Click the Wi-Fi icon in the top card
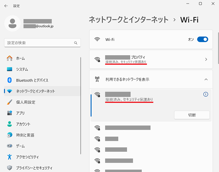 coord(97,39)
